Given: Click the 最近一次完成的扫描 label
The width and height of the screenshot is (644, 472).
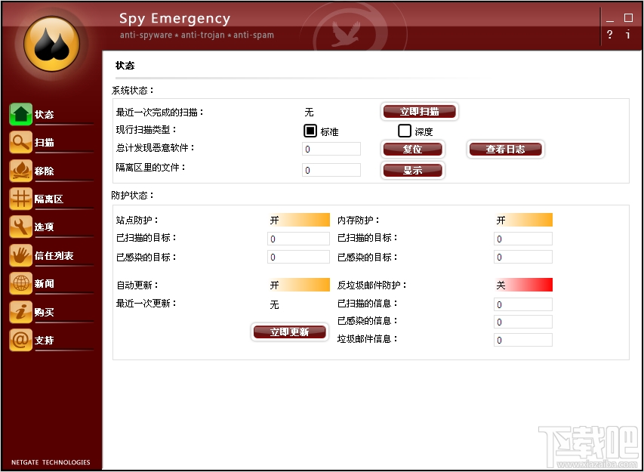Looking at the screenshot, I should pos(160,112).
